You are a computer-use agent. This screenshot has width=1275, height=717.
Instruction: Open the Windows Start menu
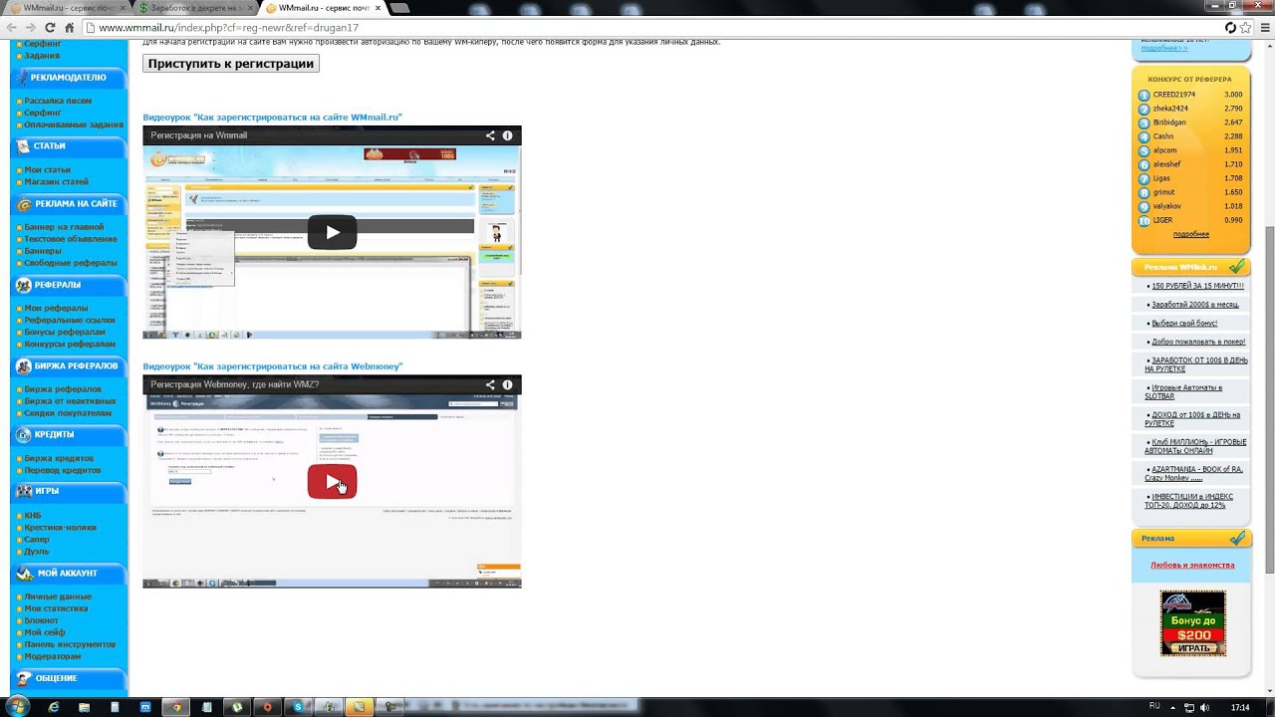point(17,707)
